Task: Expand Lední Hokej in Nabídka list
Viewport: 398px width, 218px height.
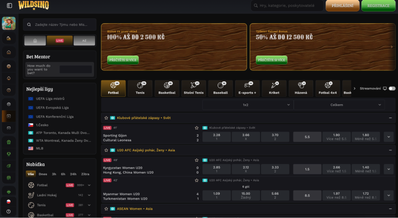Action: pos(89,195)
